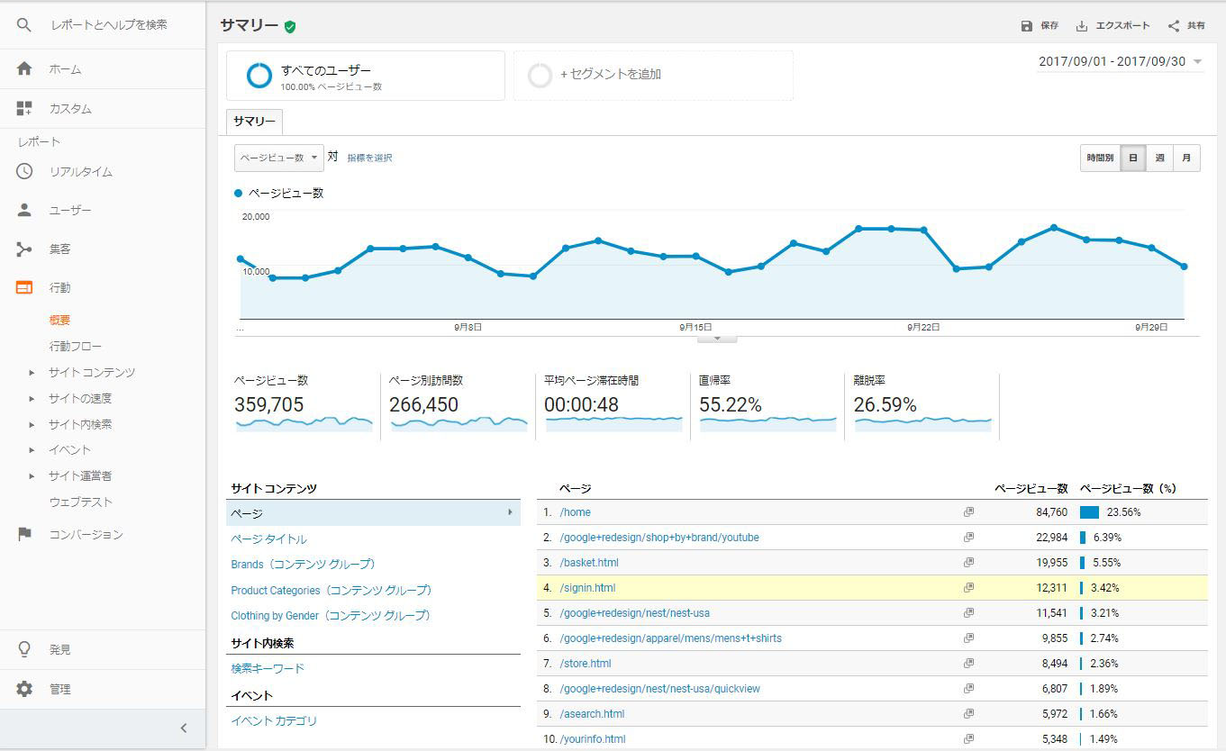This screenshot has height=751, width=1226.
Task: Expand サイト コンテンツ tree item
Action: click(x=32, y=372)
